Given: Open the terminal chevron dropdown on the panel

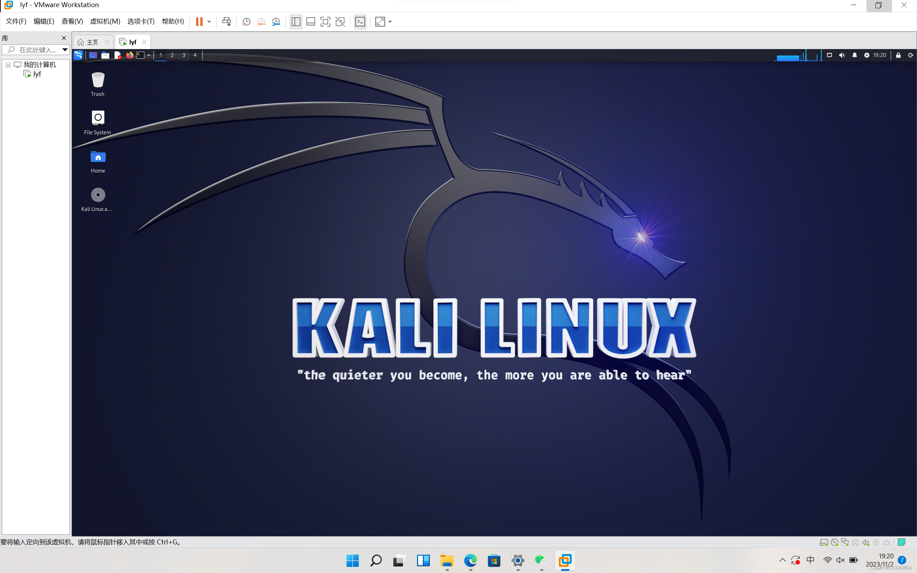Looking at the screenshot, I should pyautogui.click(x=149, y=55).
